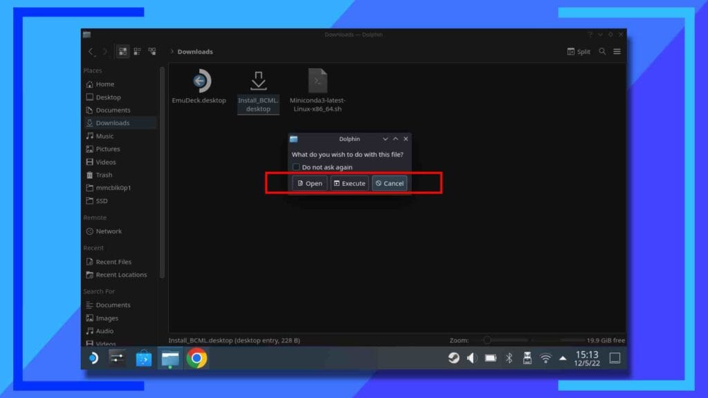Click Show Desktop button on taskbar
This screenshot has width=708, height=398.
(615, 358)
